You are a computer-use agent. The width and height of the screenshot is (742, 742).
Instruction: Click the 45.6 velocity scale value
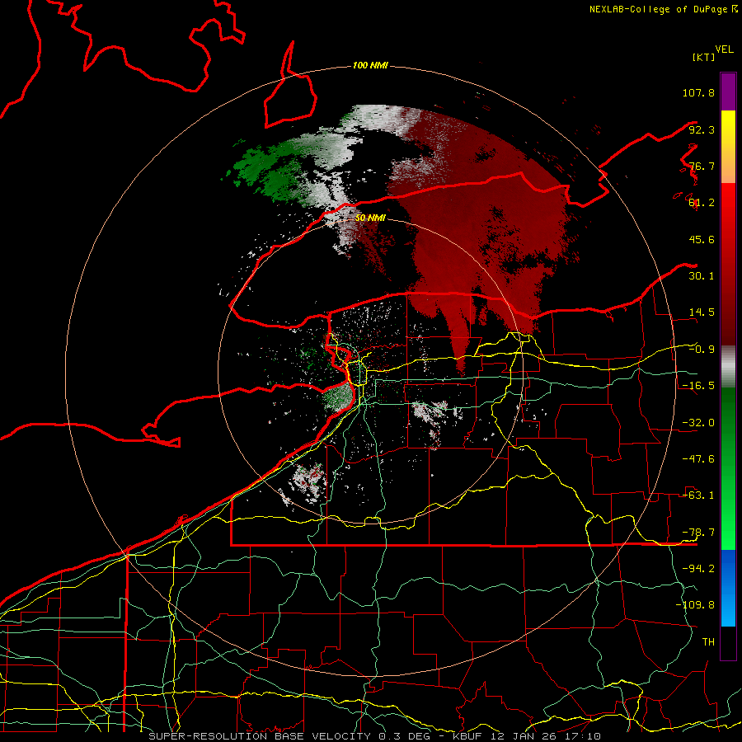tap(702, 239)
